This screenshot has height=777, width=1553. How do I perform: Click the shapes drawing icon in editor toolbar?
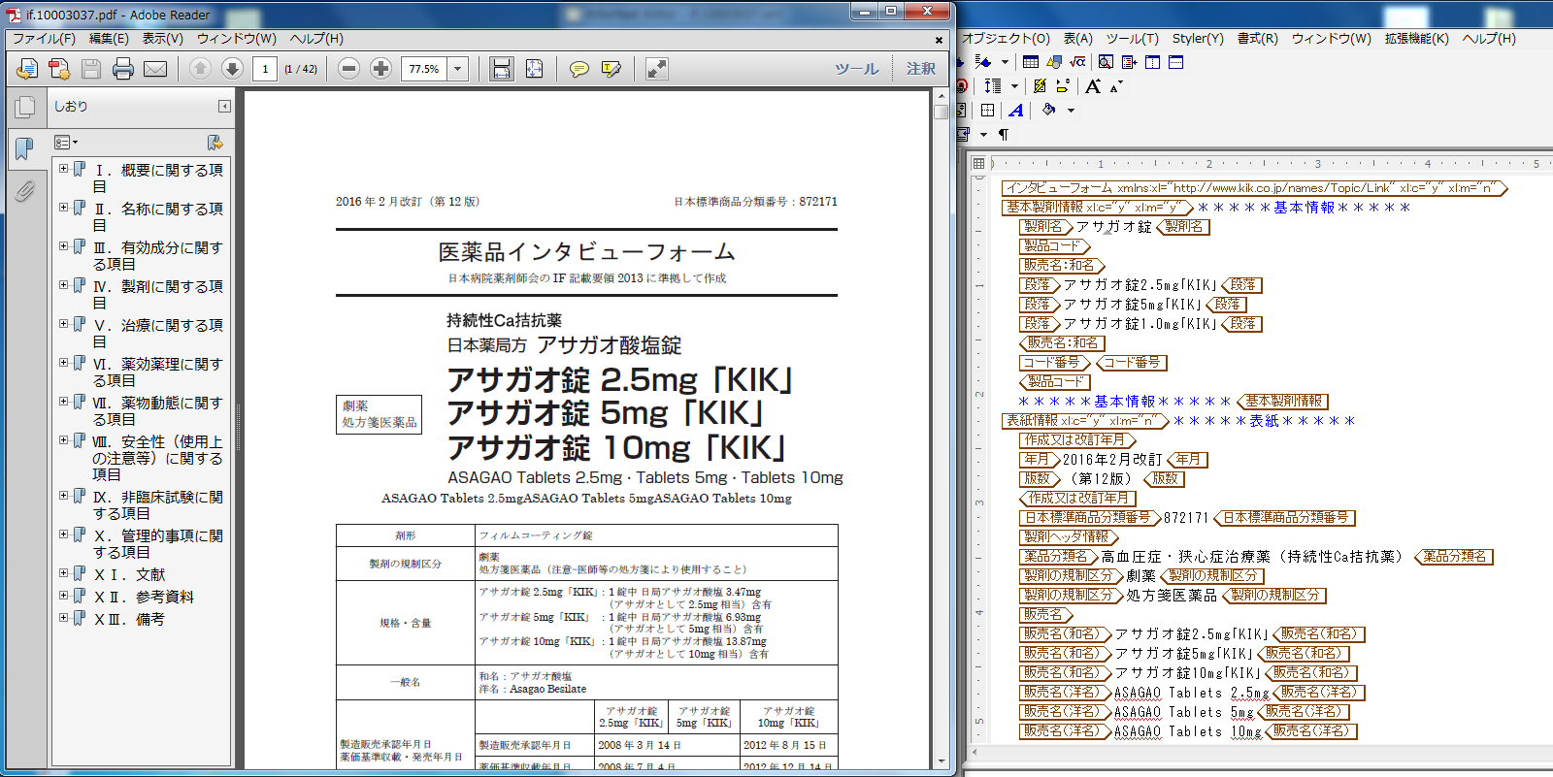click(x=1055, y=62)
